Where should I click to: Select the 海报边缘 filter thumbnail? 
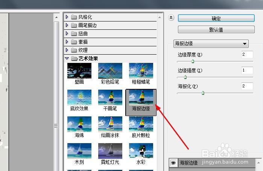(141, 98)
